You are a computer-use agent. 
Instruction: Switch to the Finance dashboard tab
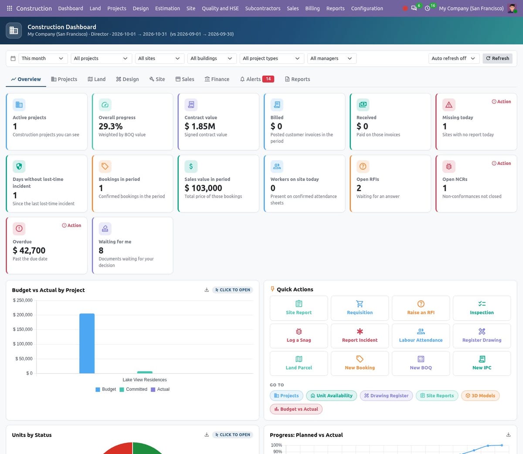click(217, 79)
